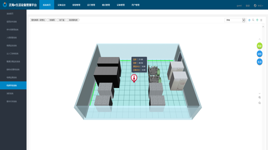This screenshot has width=268, height=150.
Task: Open the 报警管理 top menu
Action: pyautogui.click(x=76, y=5)
